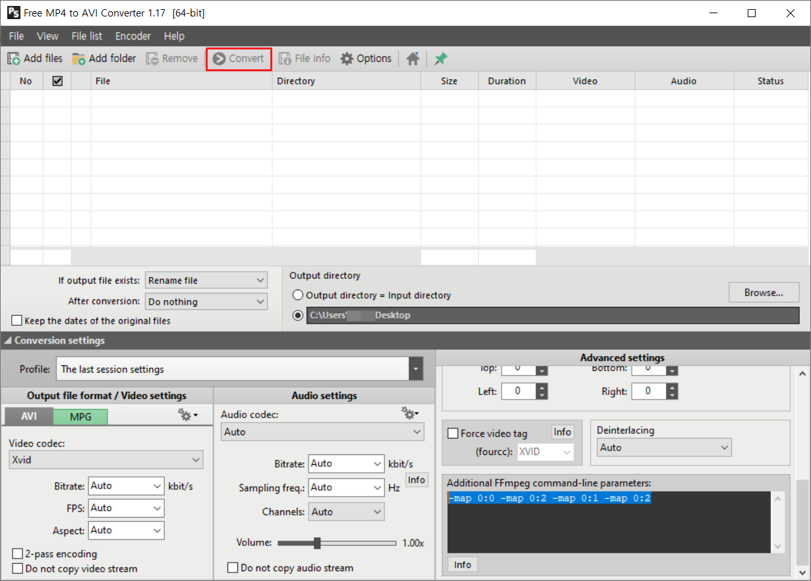
Task: Decrease the Right crop value
Action: 672,396
